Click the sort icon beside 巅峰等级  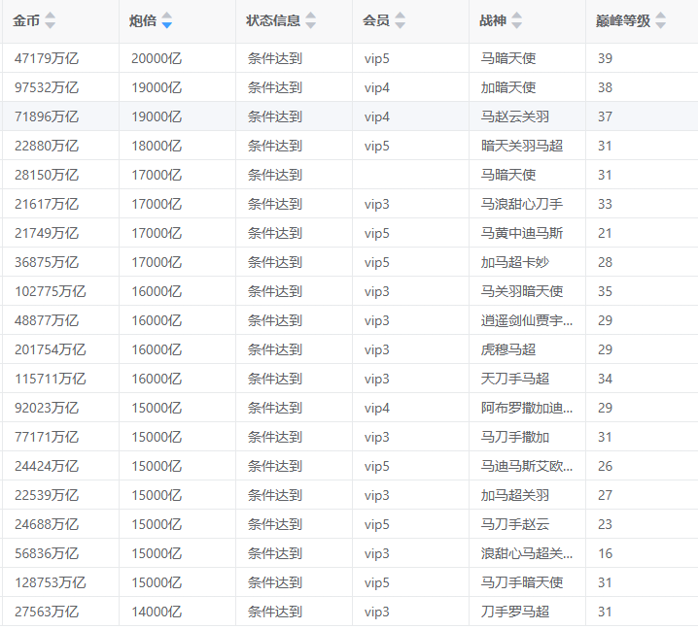[661, 20]
